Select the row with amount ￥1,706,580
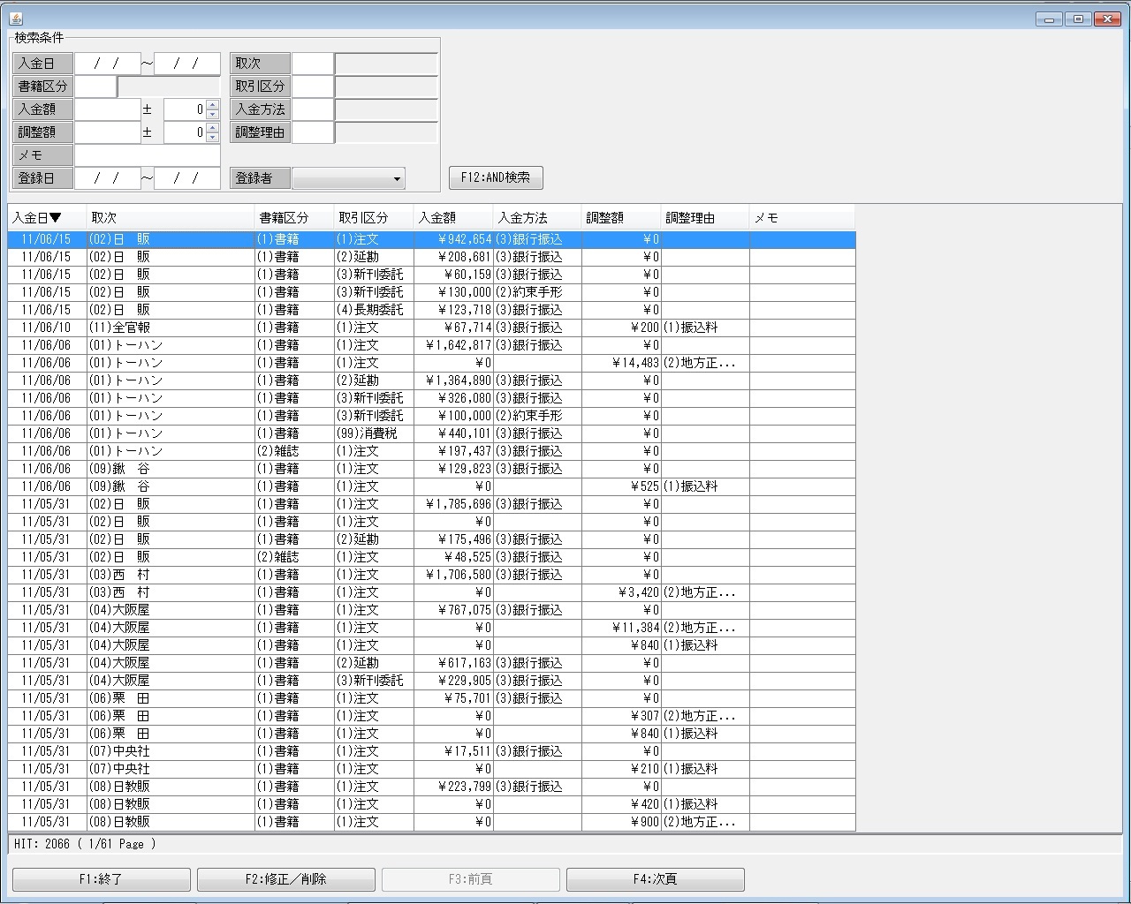Screen dimensions: 1131x904 point(431,575)
